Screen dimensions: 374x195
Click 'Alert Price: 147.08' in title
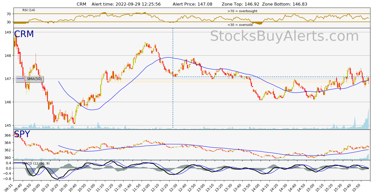tap(193, 4)
